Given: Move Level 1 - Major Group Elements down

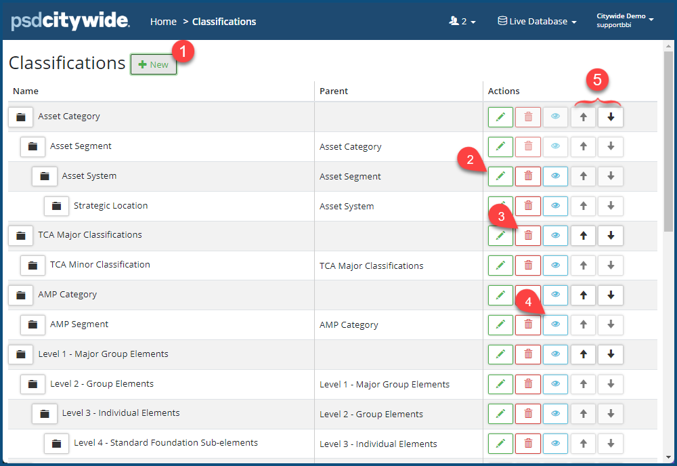Looking at the screenshot, I should [x=611, y=354].
